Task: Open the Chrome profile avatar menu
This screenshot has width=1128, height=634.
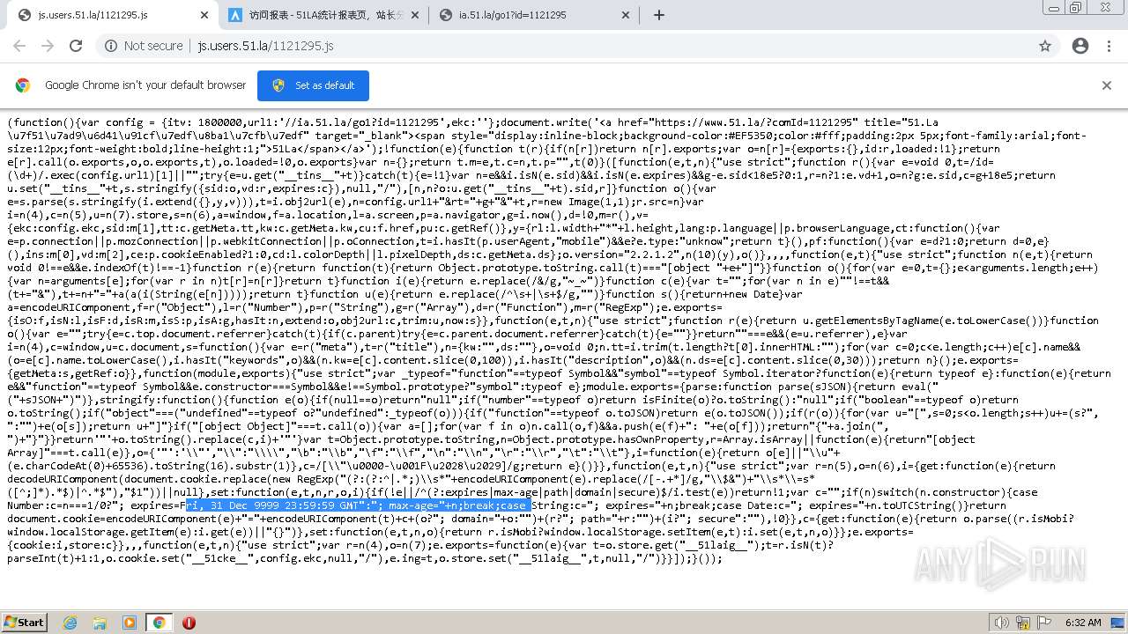Action: (1080, 46)
